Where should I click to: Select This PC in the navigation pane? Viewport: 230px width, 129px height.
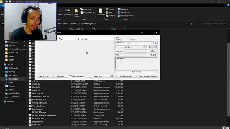[9, 64]
